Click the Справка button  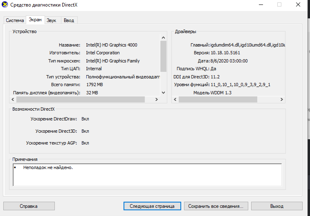pos(29,206)
